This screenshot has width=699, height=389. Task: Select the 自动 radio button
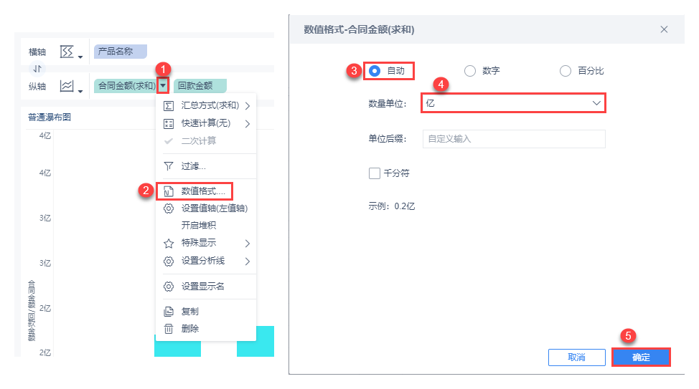coord(374,71)
